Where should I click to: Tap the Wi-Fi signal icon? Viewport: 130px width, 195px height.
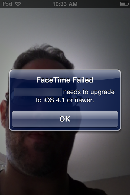pyautogui.click(x=18, y=4)
